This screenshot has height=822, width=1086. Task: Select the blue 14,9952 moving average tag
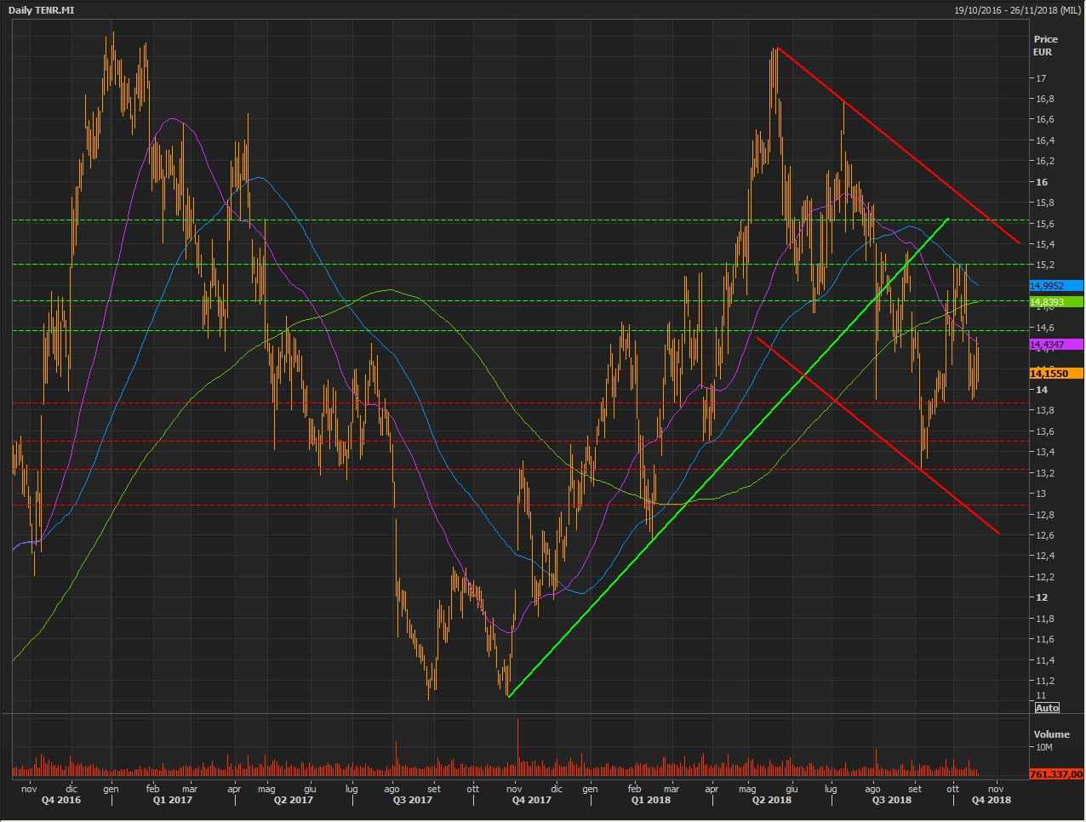click(1055, 286)
